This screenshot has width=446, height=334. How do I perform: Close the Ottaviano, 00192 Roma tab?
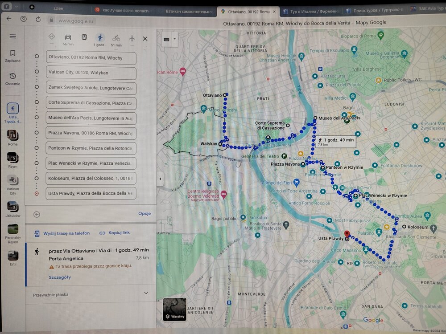click(x=274, y=12)
